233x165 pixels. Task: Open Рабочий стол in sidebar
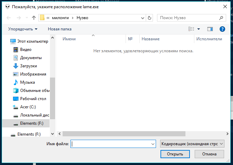click(33, 99)
